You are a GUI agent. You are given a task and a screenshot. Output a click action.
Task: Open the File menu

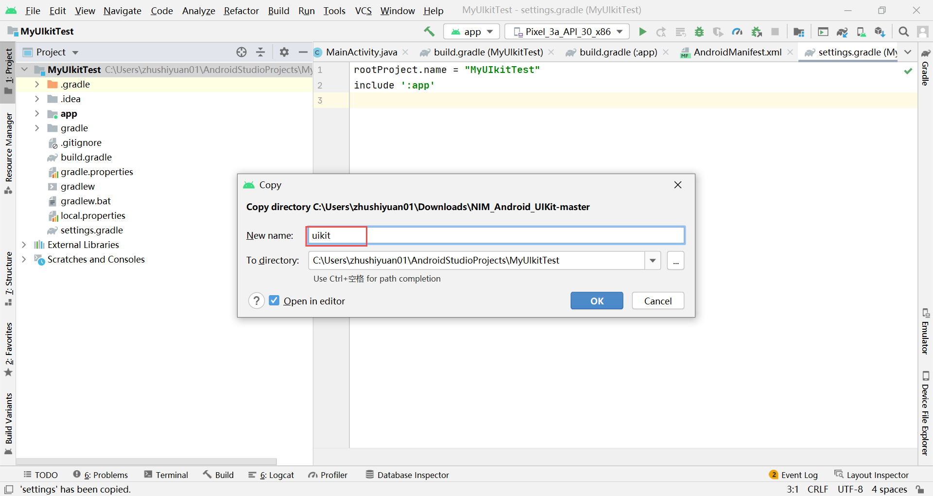click(33, 10)
